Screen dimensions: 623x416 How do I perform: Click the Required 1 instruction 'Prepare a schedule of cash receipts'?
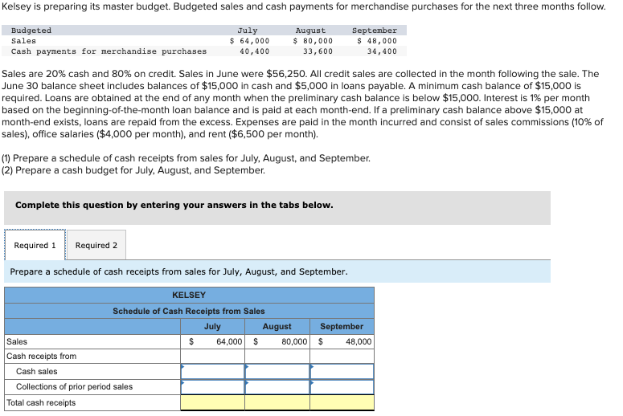(x=178, y=272)
